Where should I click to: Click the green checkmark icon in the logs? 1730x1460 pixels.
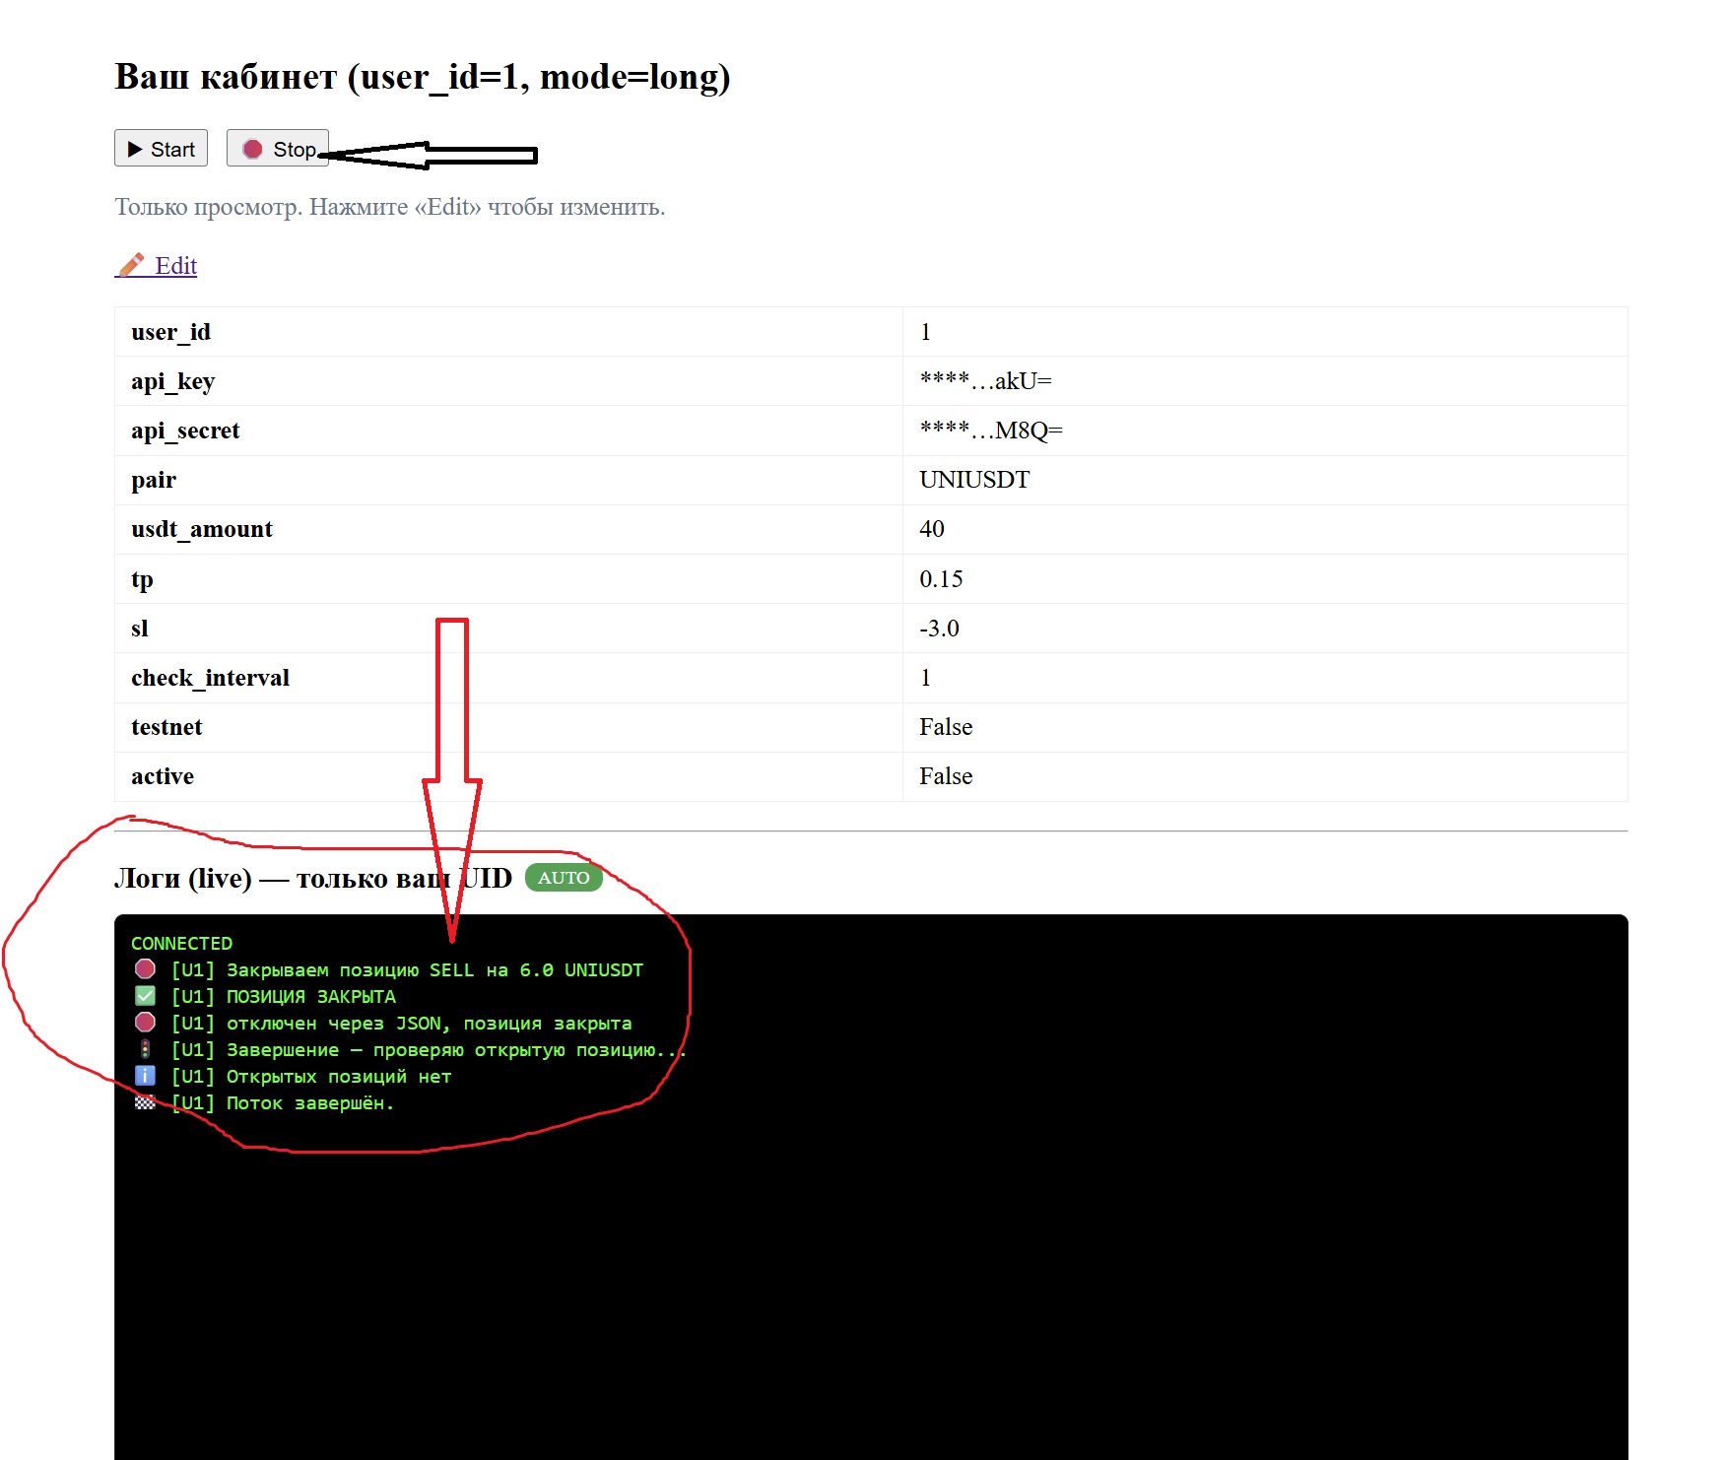(x=145, y=996)
